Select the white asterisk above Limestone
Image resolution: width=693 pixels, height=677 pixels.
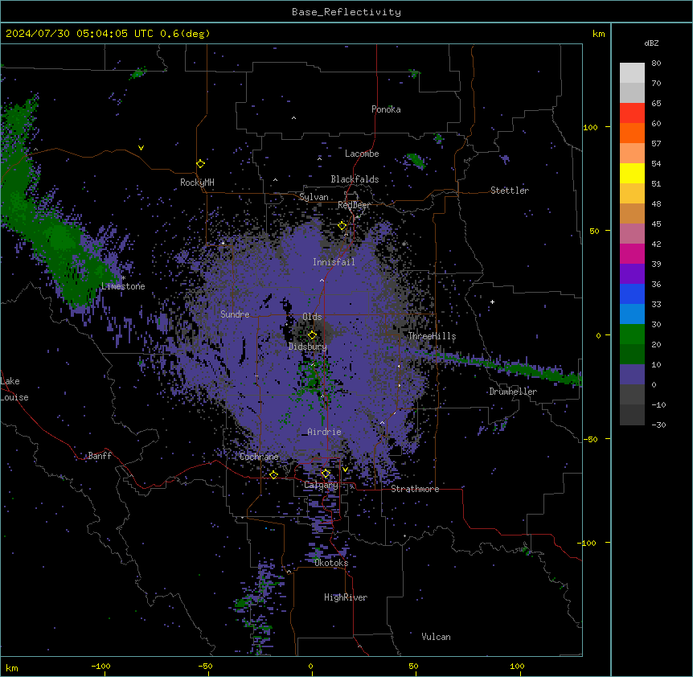click(124, 278)
